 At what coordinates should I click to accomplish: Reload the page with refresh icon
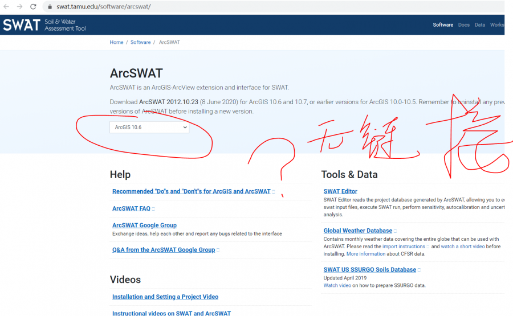pyautogui.click(x=33, y=6)
